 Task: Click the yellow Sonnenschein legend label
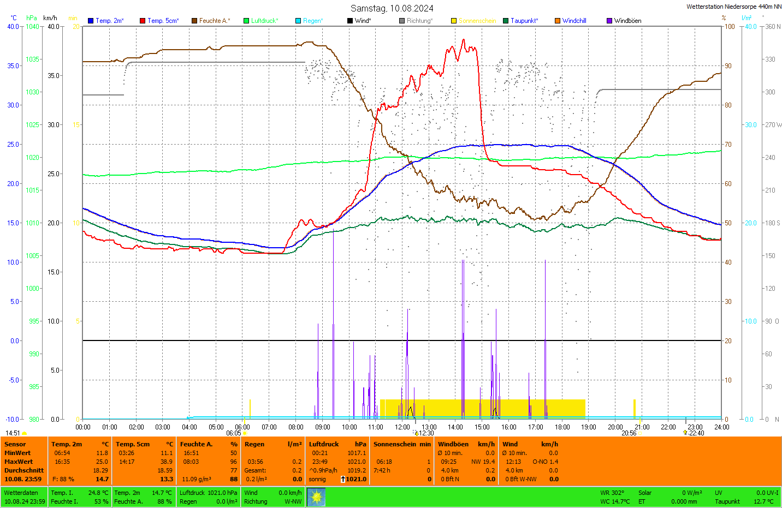coord(477,21)
